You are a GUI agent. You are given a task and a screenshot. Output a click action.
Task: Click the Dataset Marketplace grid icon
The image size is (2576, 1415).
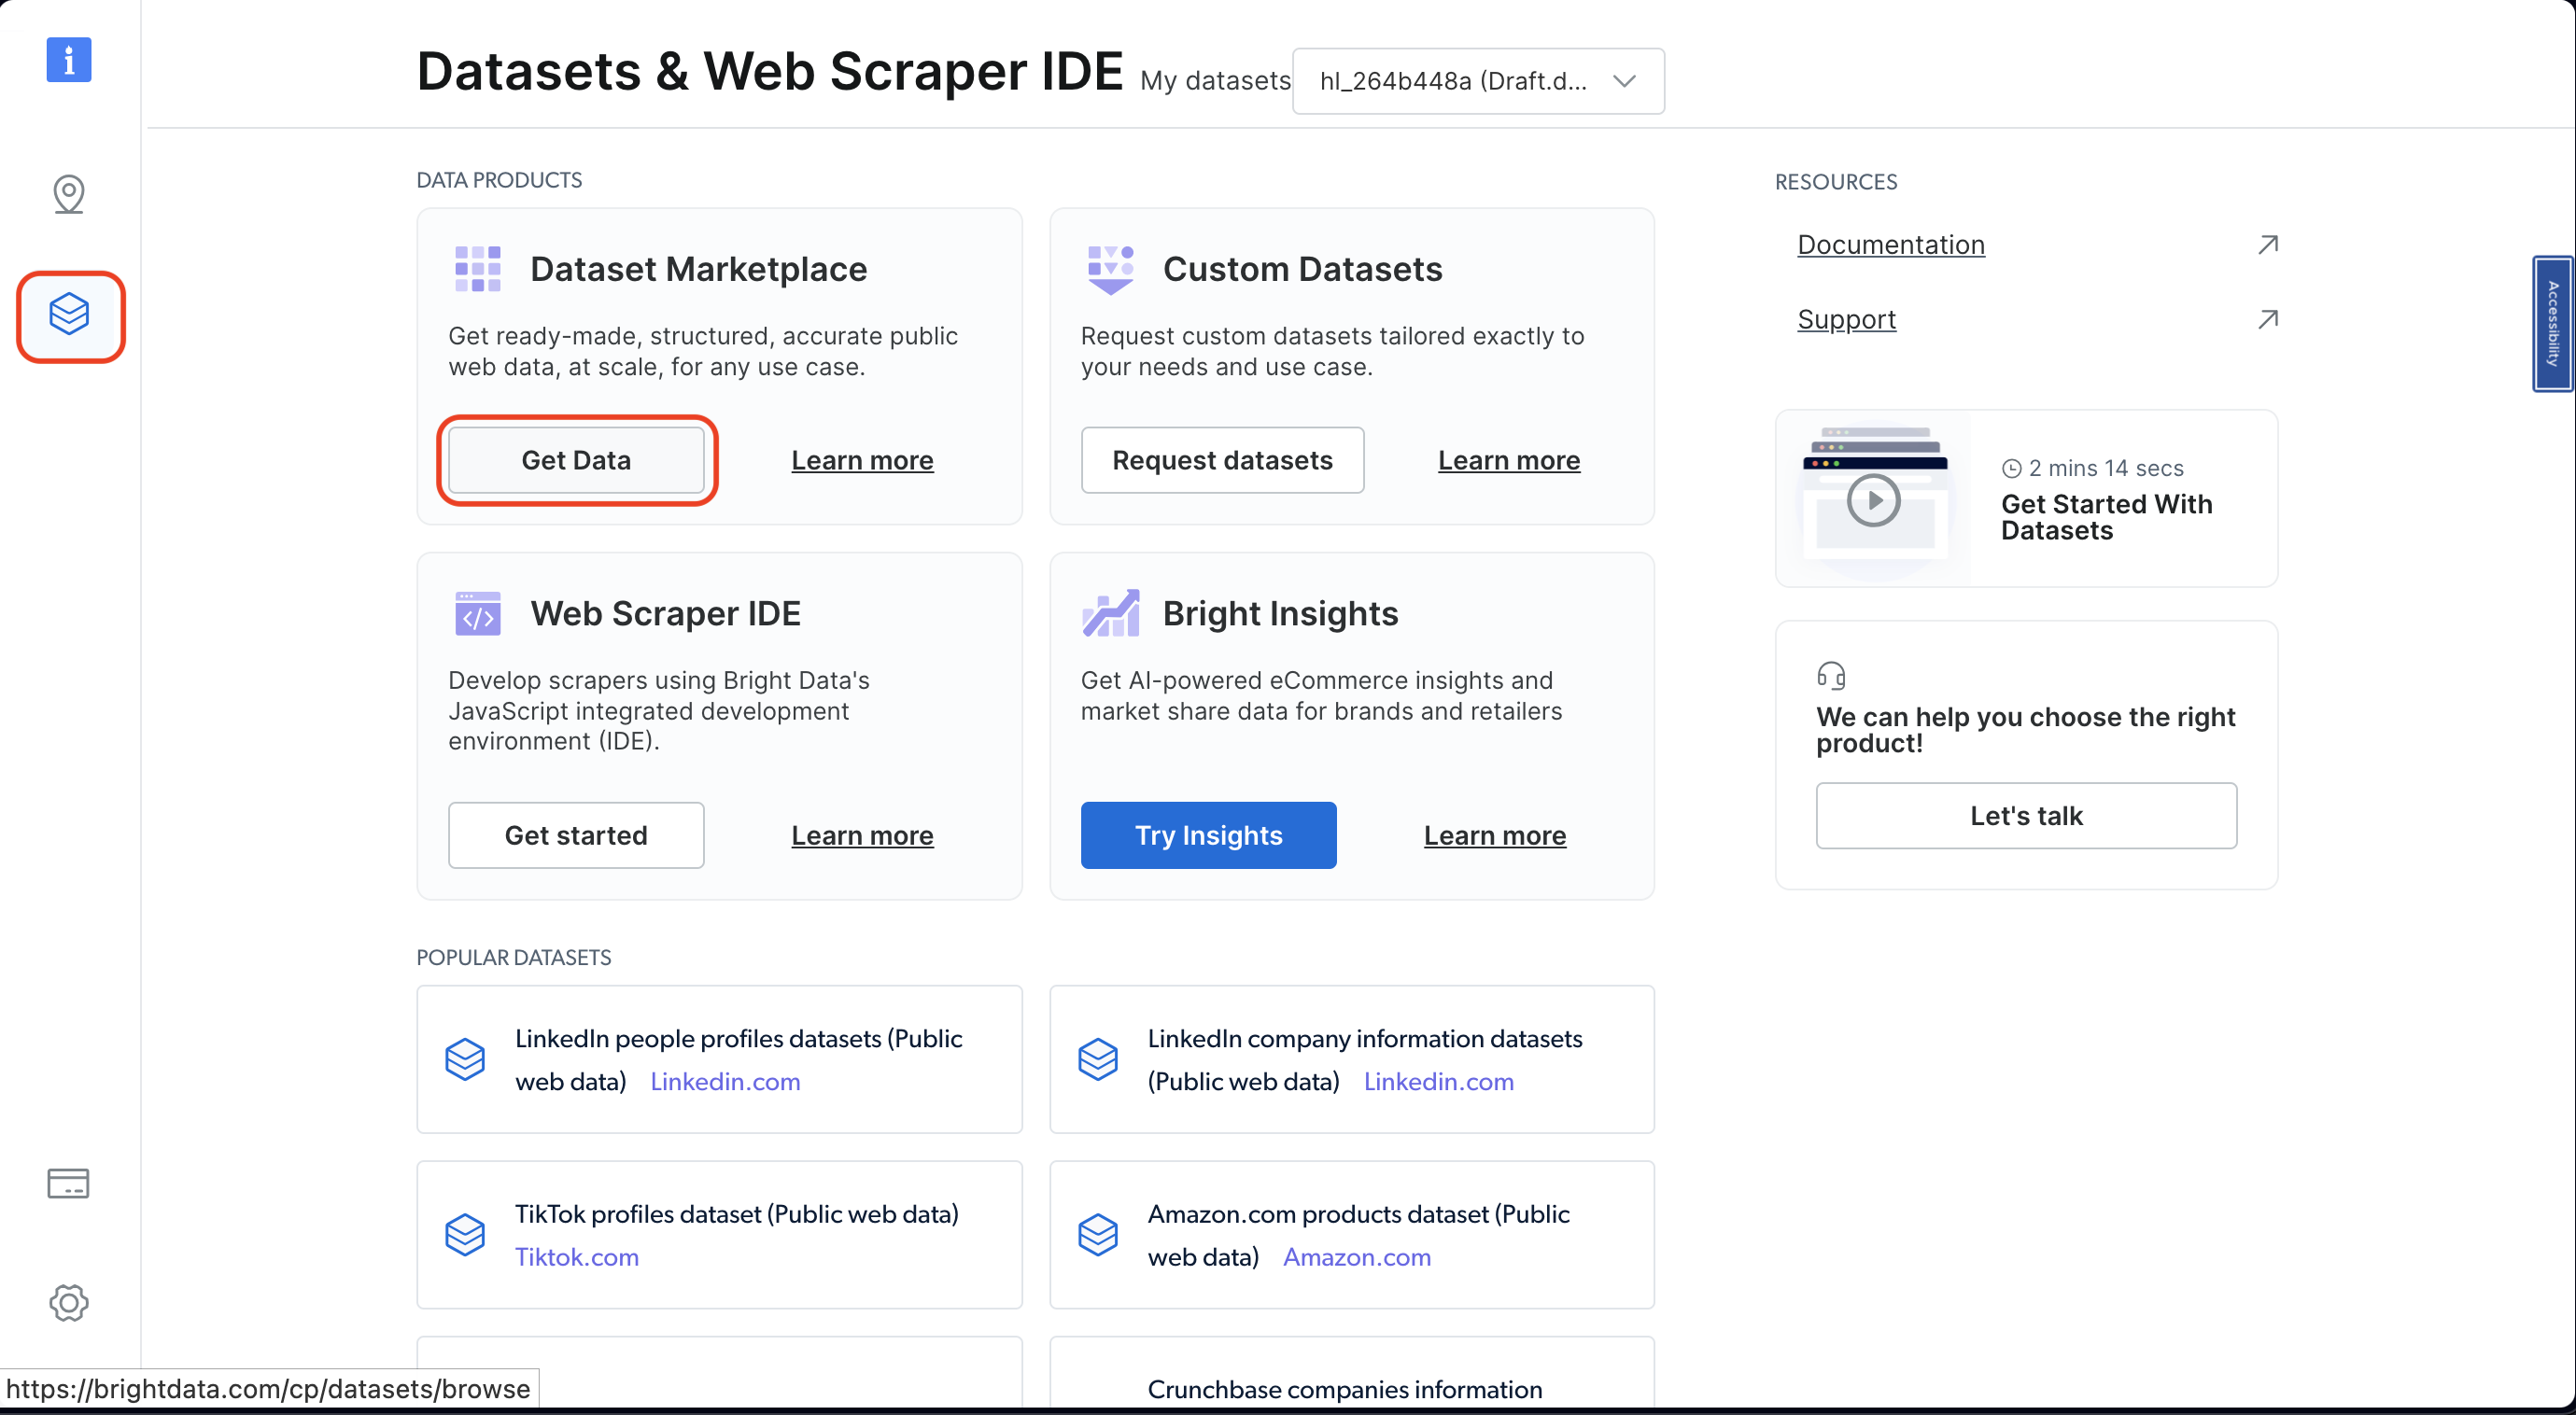click(478, 269)
